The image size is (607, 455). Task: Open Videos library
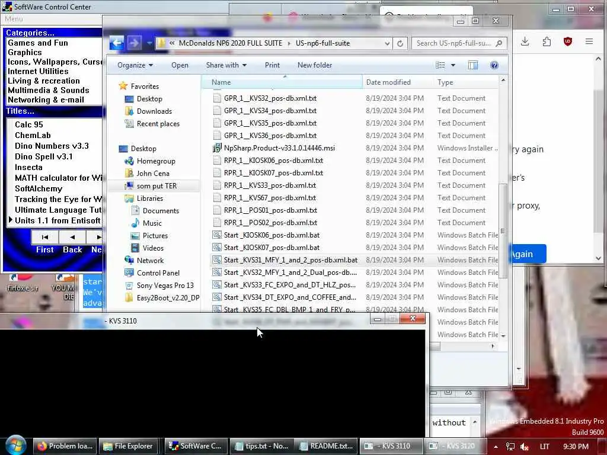(153, 248)
